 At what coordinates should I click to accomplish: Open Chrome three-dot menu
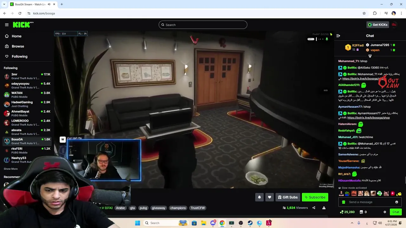[402, 13]
